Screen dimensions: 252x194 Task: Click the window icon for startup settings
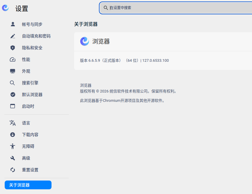13,106
